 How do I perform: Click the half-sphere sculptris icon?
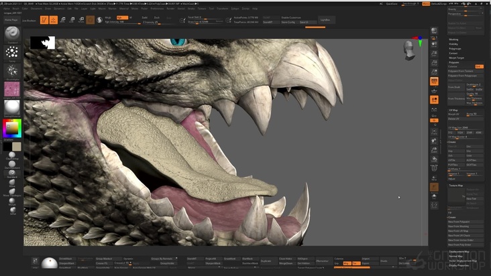tap(99, 20)
